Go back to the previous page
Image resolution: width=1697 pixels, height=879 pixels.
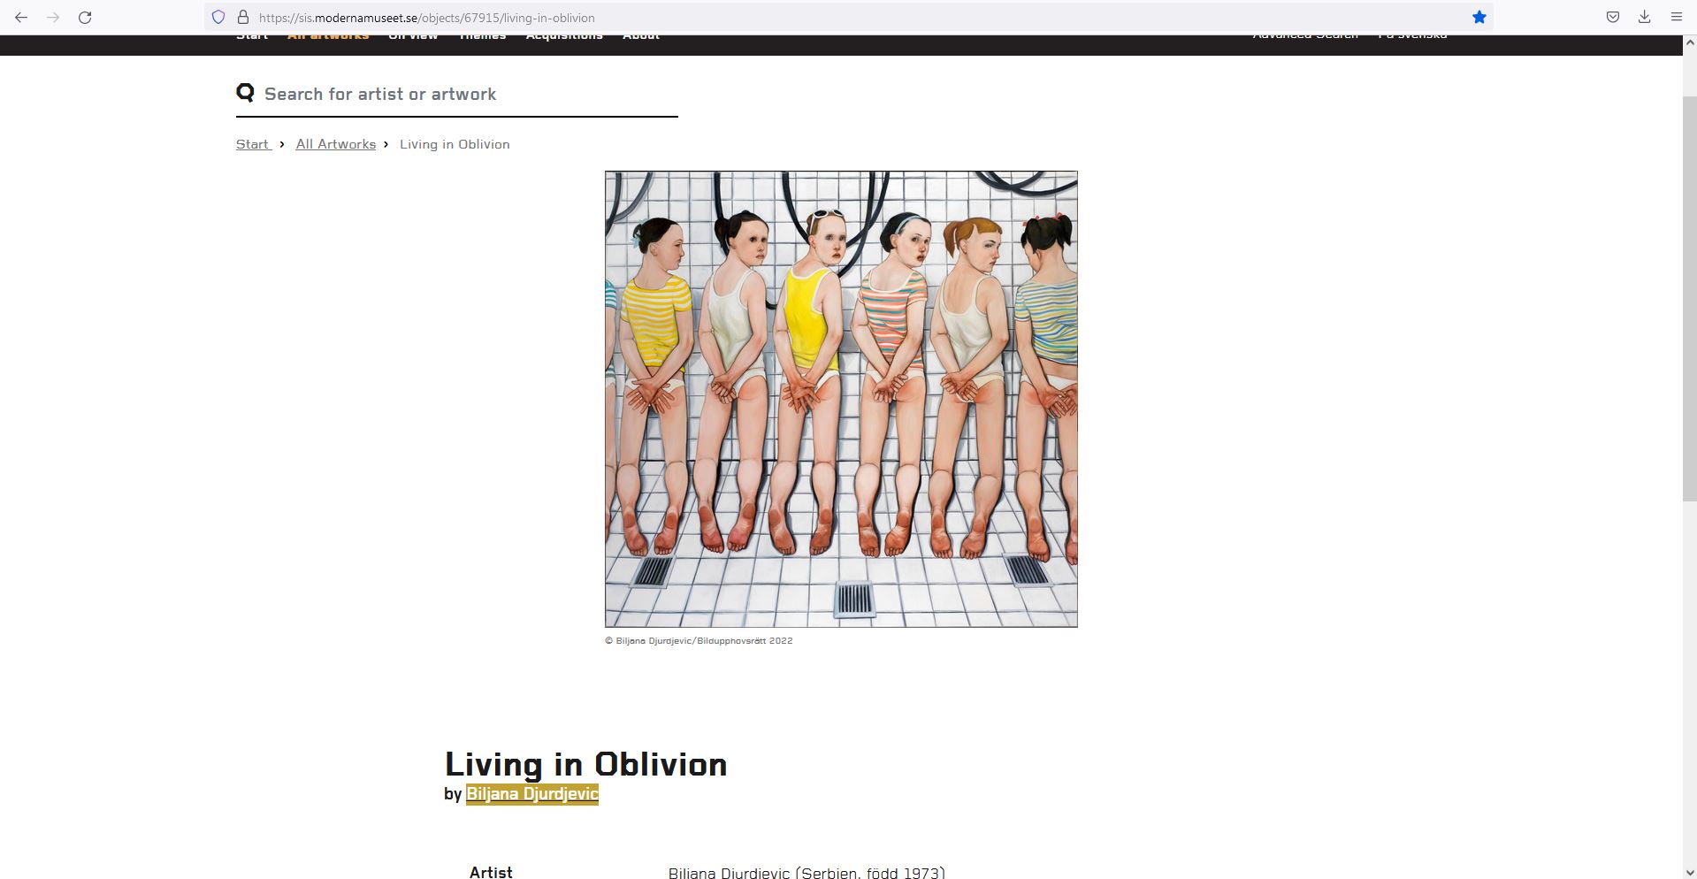point(21,17)
